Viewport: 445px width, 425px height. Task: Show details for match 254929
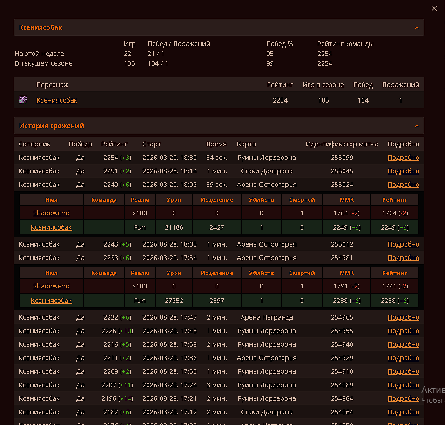[403, 358]
